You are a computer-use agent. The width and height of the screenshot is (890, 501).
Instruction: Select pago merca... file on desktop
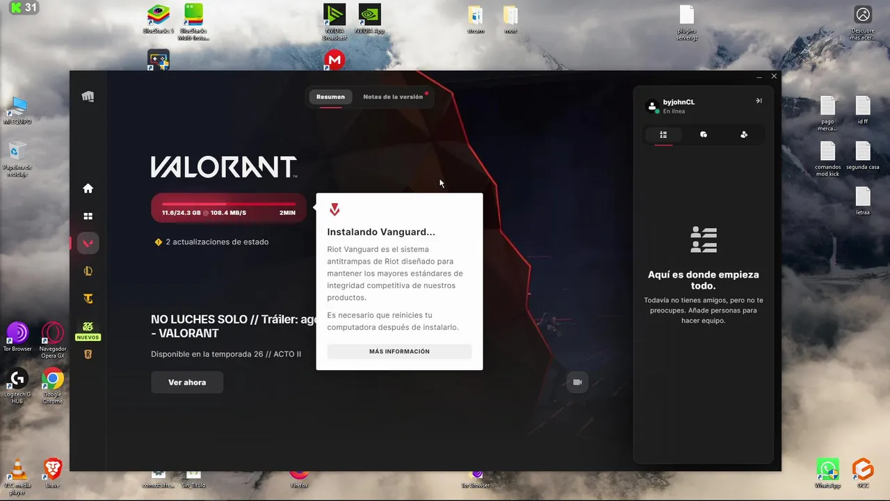[827, 113]
